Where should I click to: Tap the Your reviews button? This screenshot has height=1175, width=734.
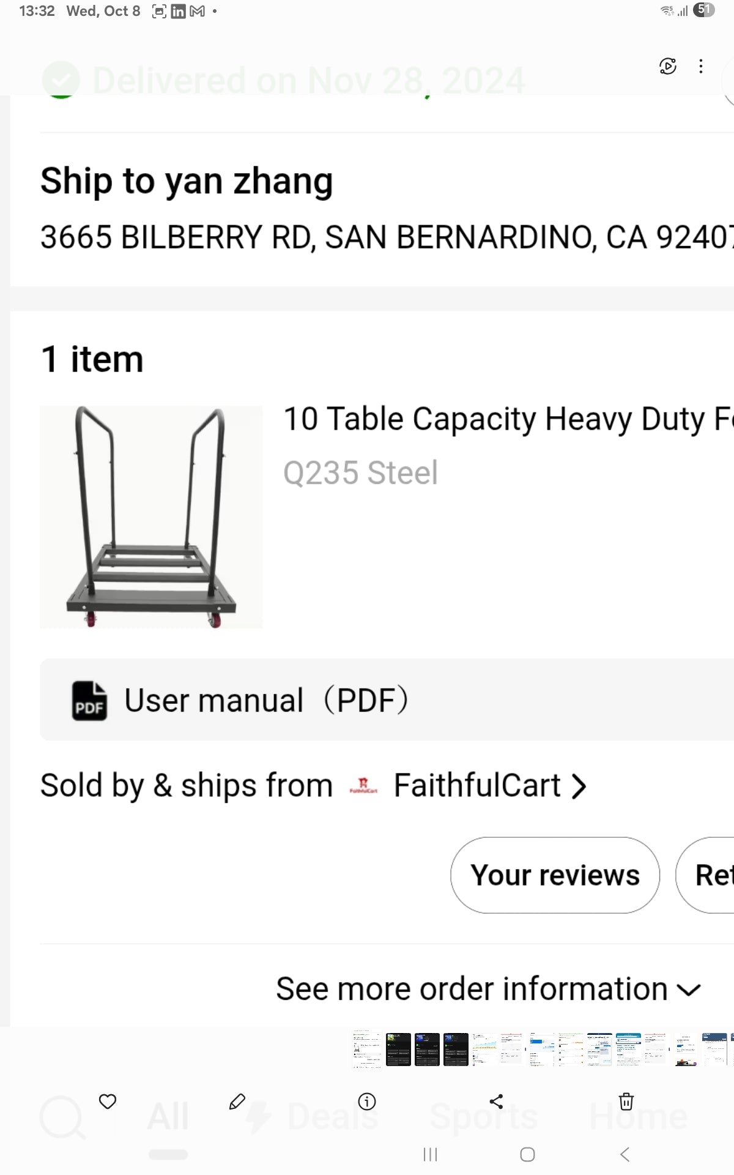[555, 875]
